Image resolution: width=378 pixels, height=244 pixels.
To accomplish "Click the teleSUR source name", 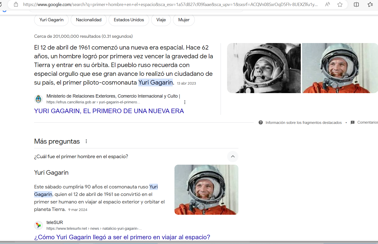I will coord(55,222).
